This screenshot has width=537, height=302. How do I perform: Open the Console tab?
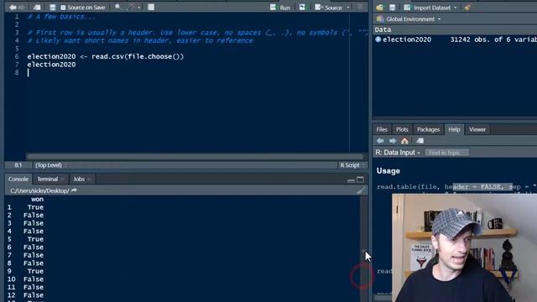click(x=18, y=179)
